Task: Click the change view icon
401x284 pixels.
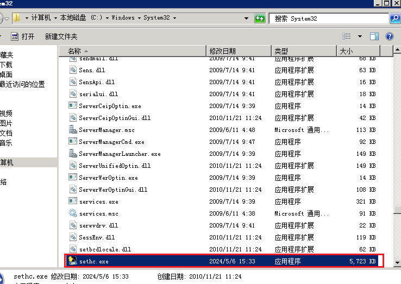Action: click(347, 36)
